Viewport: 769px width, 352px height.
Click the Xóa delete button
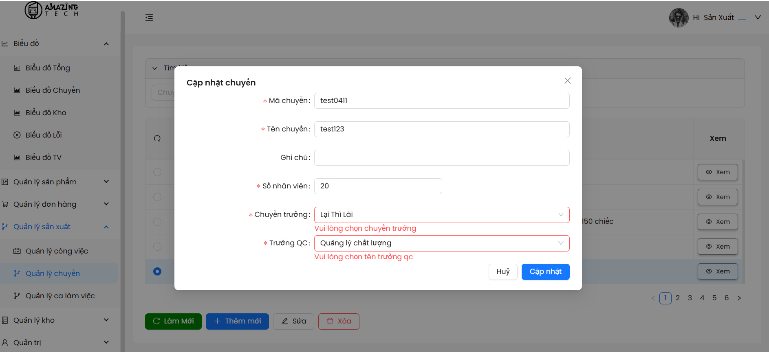338,321
